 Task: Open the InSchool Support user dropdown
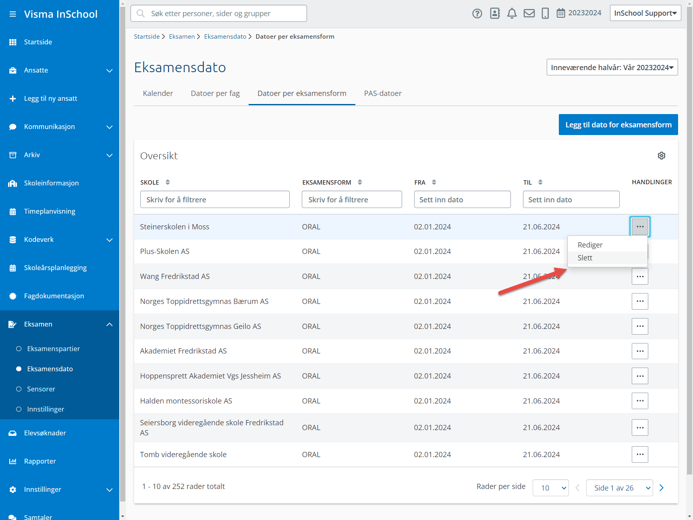[x=645, y=13]
